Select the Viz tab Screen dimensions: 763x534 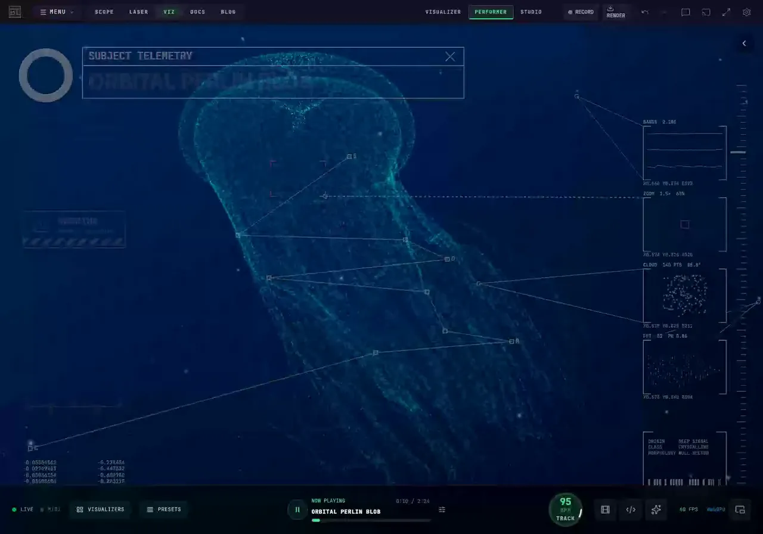click(169, 12)
